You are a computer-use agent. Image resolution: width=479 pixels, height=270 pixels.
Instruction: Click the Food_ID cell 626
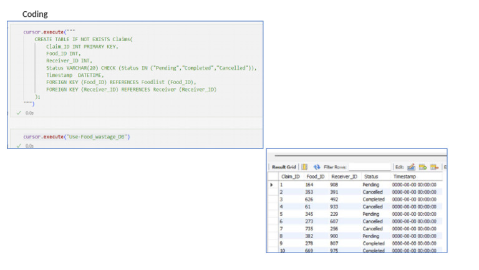[x=309, y=200]
